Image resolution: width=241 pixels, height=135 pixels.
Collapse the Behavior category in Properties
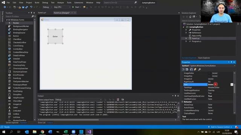pyautogui.click(x=183, y=102)
